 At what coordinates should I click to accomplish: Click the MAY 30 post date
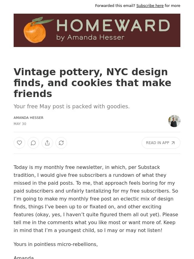20,124
